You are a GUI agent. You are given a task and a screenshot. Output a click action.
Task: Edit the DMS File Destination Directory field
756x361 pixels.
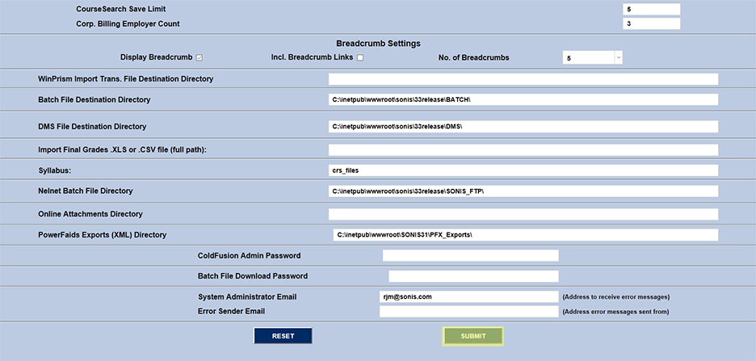click(523, 127)
